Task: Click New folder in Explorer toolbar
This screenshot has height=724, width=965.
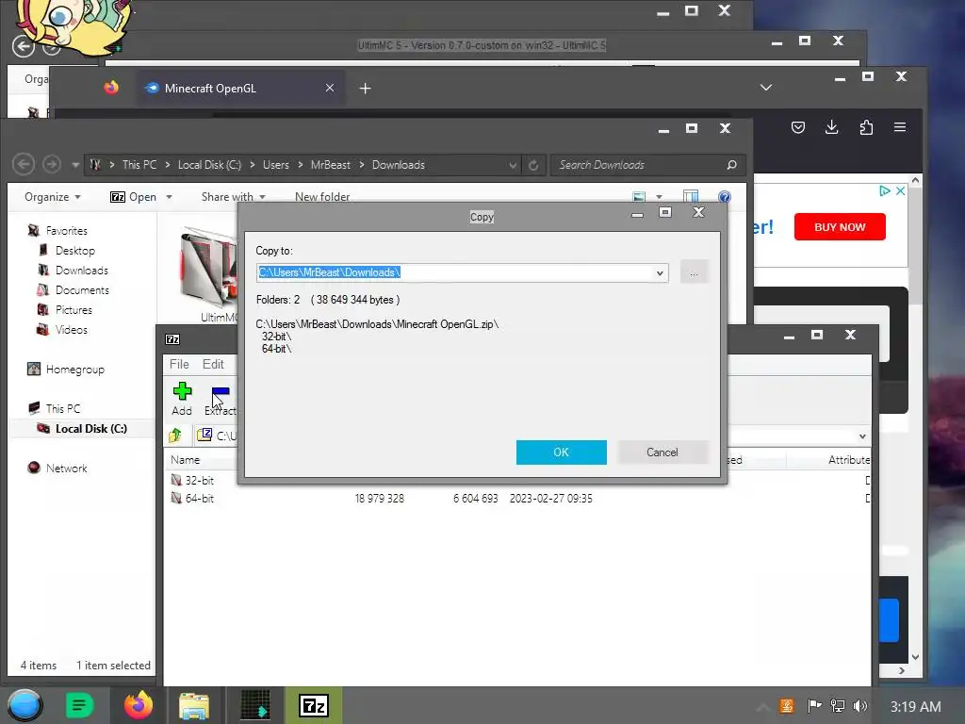Action: [x=322, y=196]
